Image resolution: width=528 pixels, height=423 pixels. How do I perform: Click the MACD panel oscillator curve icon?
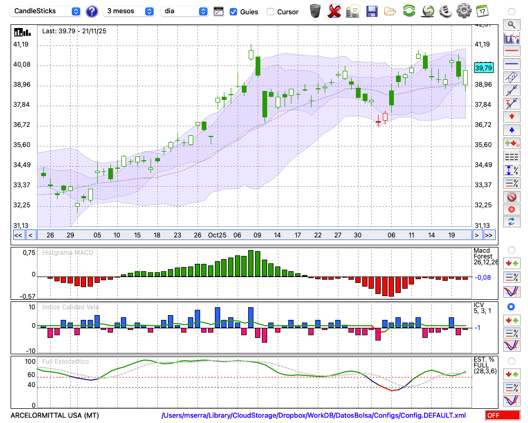pyautogui.click(x=512, y=291)
